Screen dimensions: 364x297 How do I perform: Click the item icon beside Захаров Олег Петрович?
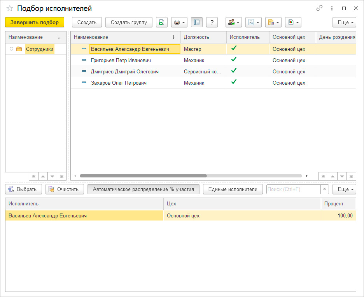click(x=84, y=82)
